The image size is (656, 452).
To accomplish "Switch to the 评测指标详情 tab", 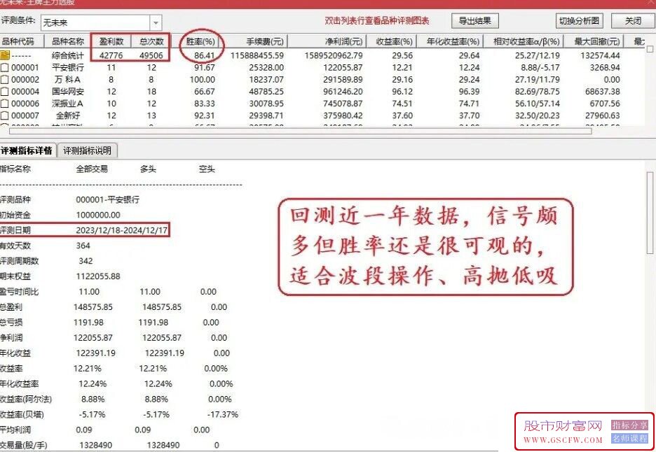I will [27, 151].
